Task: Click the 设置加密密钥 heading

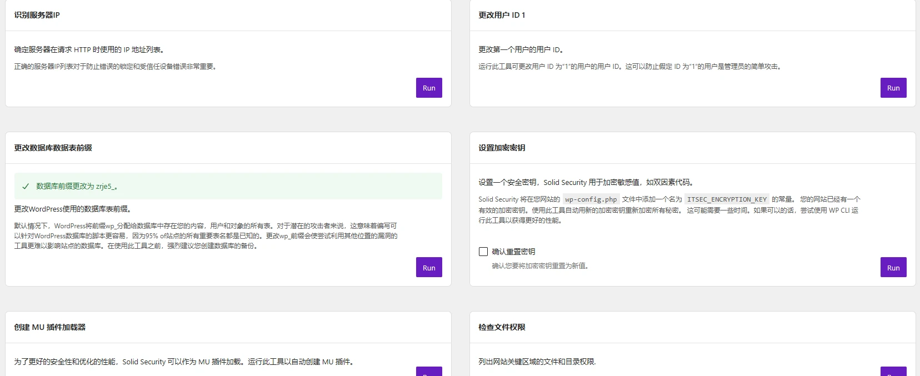Action: pos(502,148)
